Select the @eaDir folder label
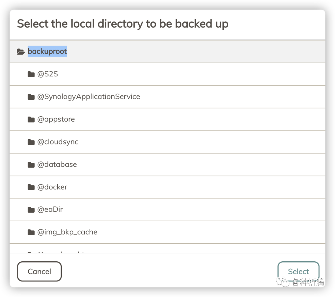This screenshot has height=297, width=335. 50,210
